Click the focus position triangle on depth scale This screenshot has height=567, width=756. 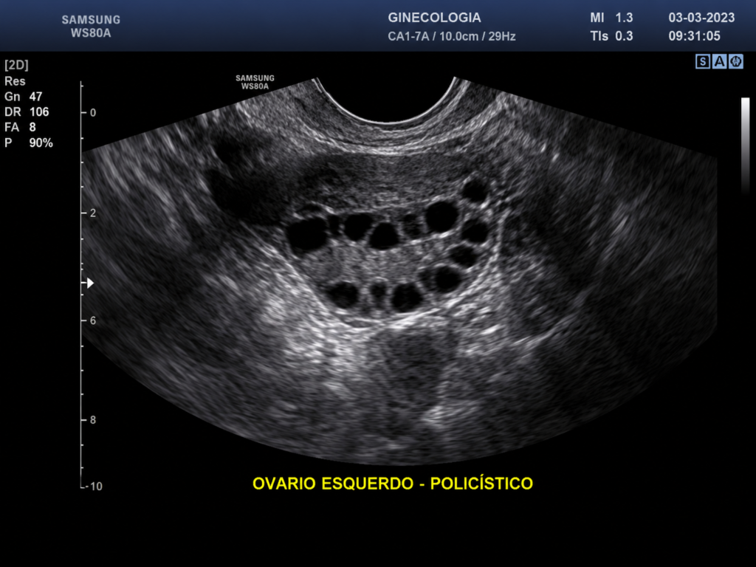90,283
